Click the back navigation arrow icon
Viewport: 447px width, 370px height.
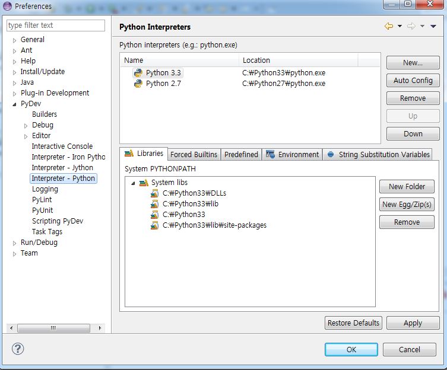(x=389, y=26)
